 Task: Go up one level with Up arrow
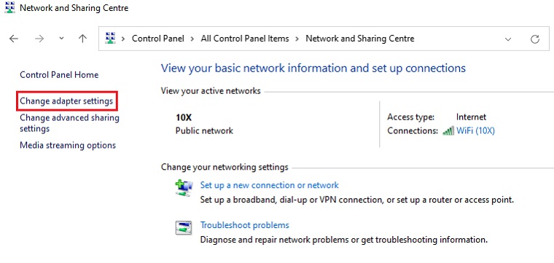pos(82,39)
